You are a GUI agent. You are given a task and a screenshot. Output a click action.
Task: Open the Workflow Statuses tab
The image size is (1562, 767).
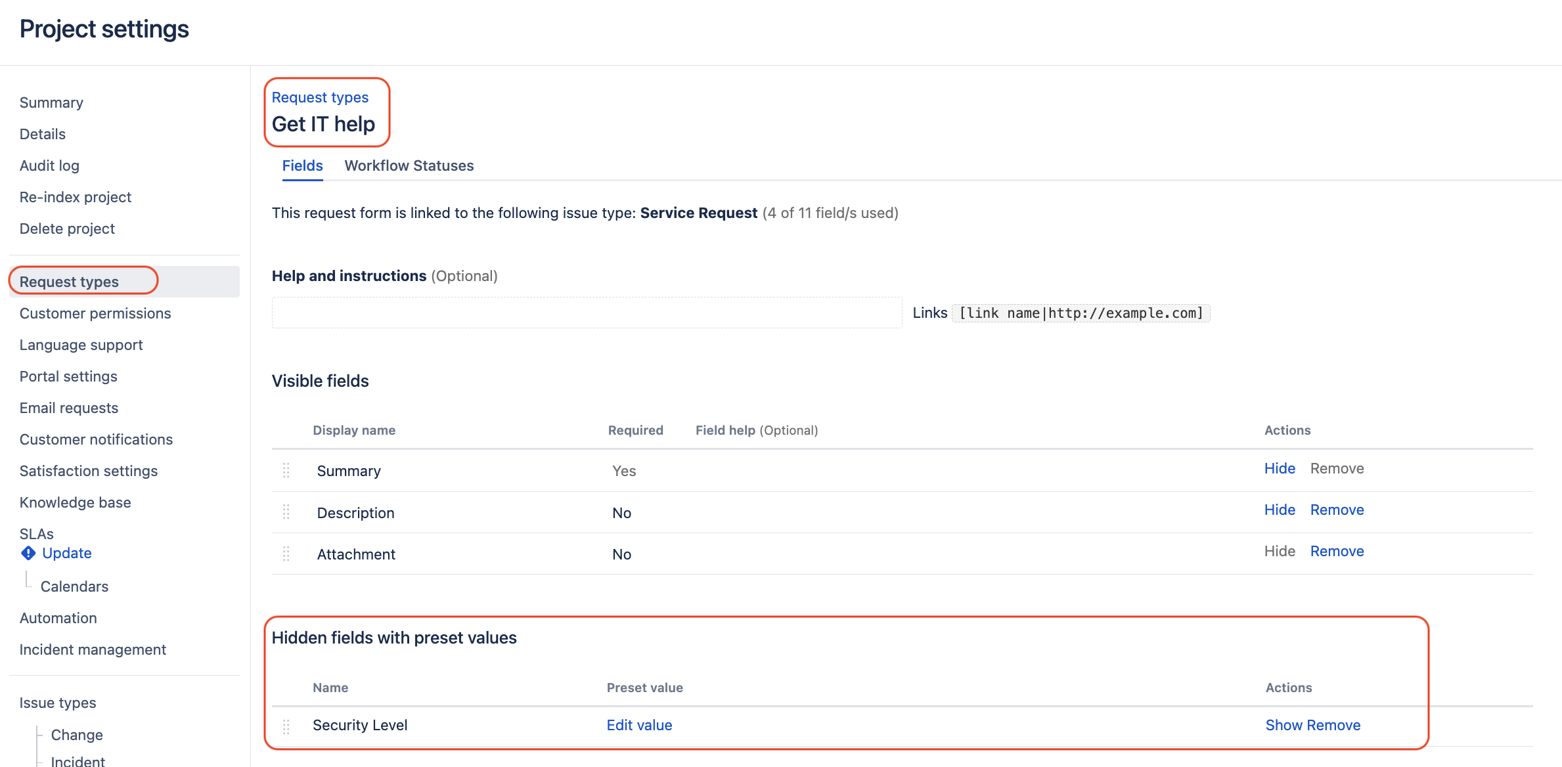tap(409, 165)
